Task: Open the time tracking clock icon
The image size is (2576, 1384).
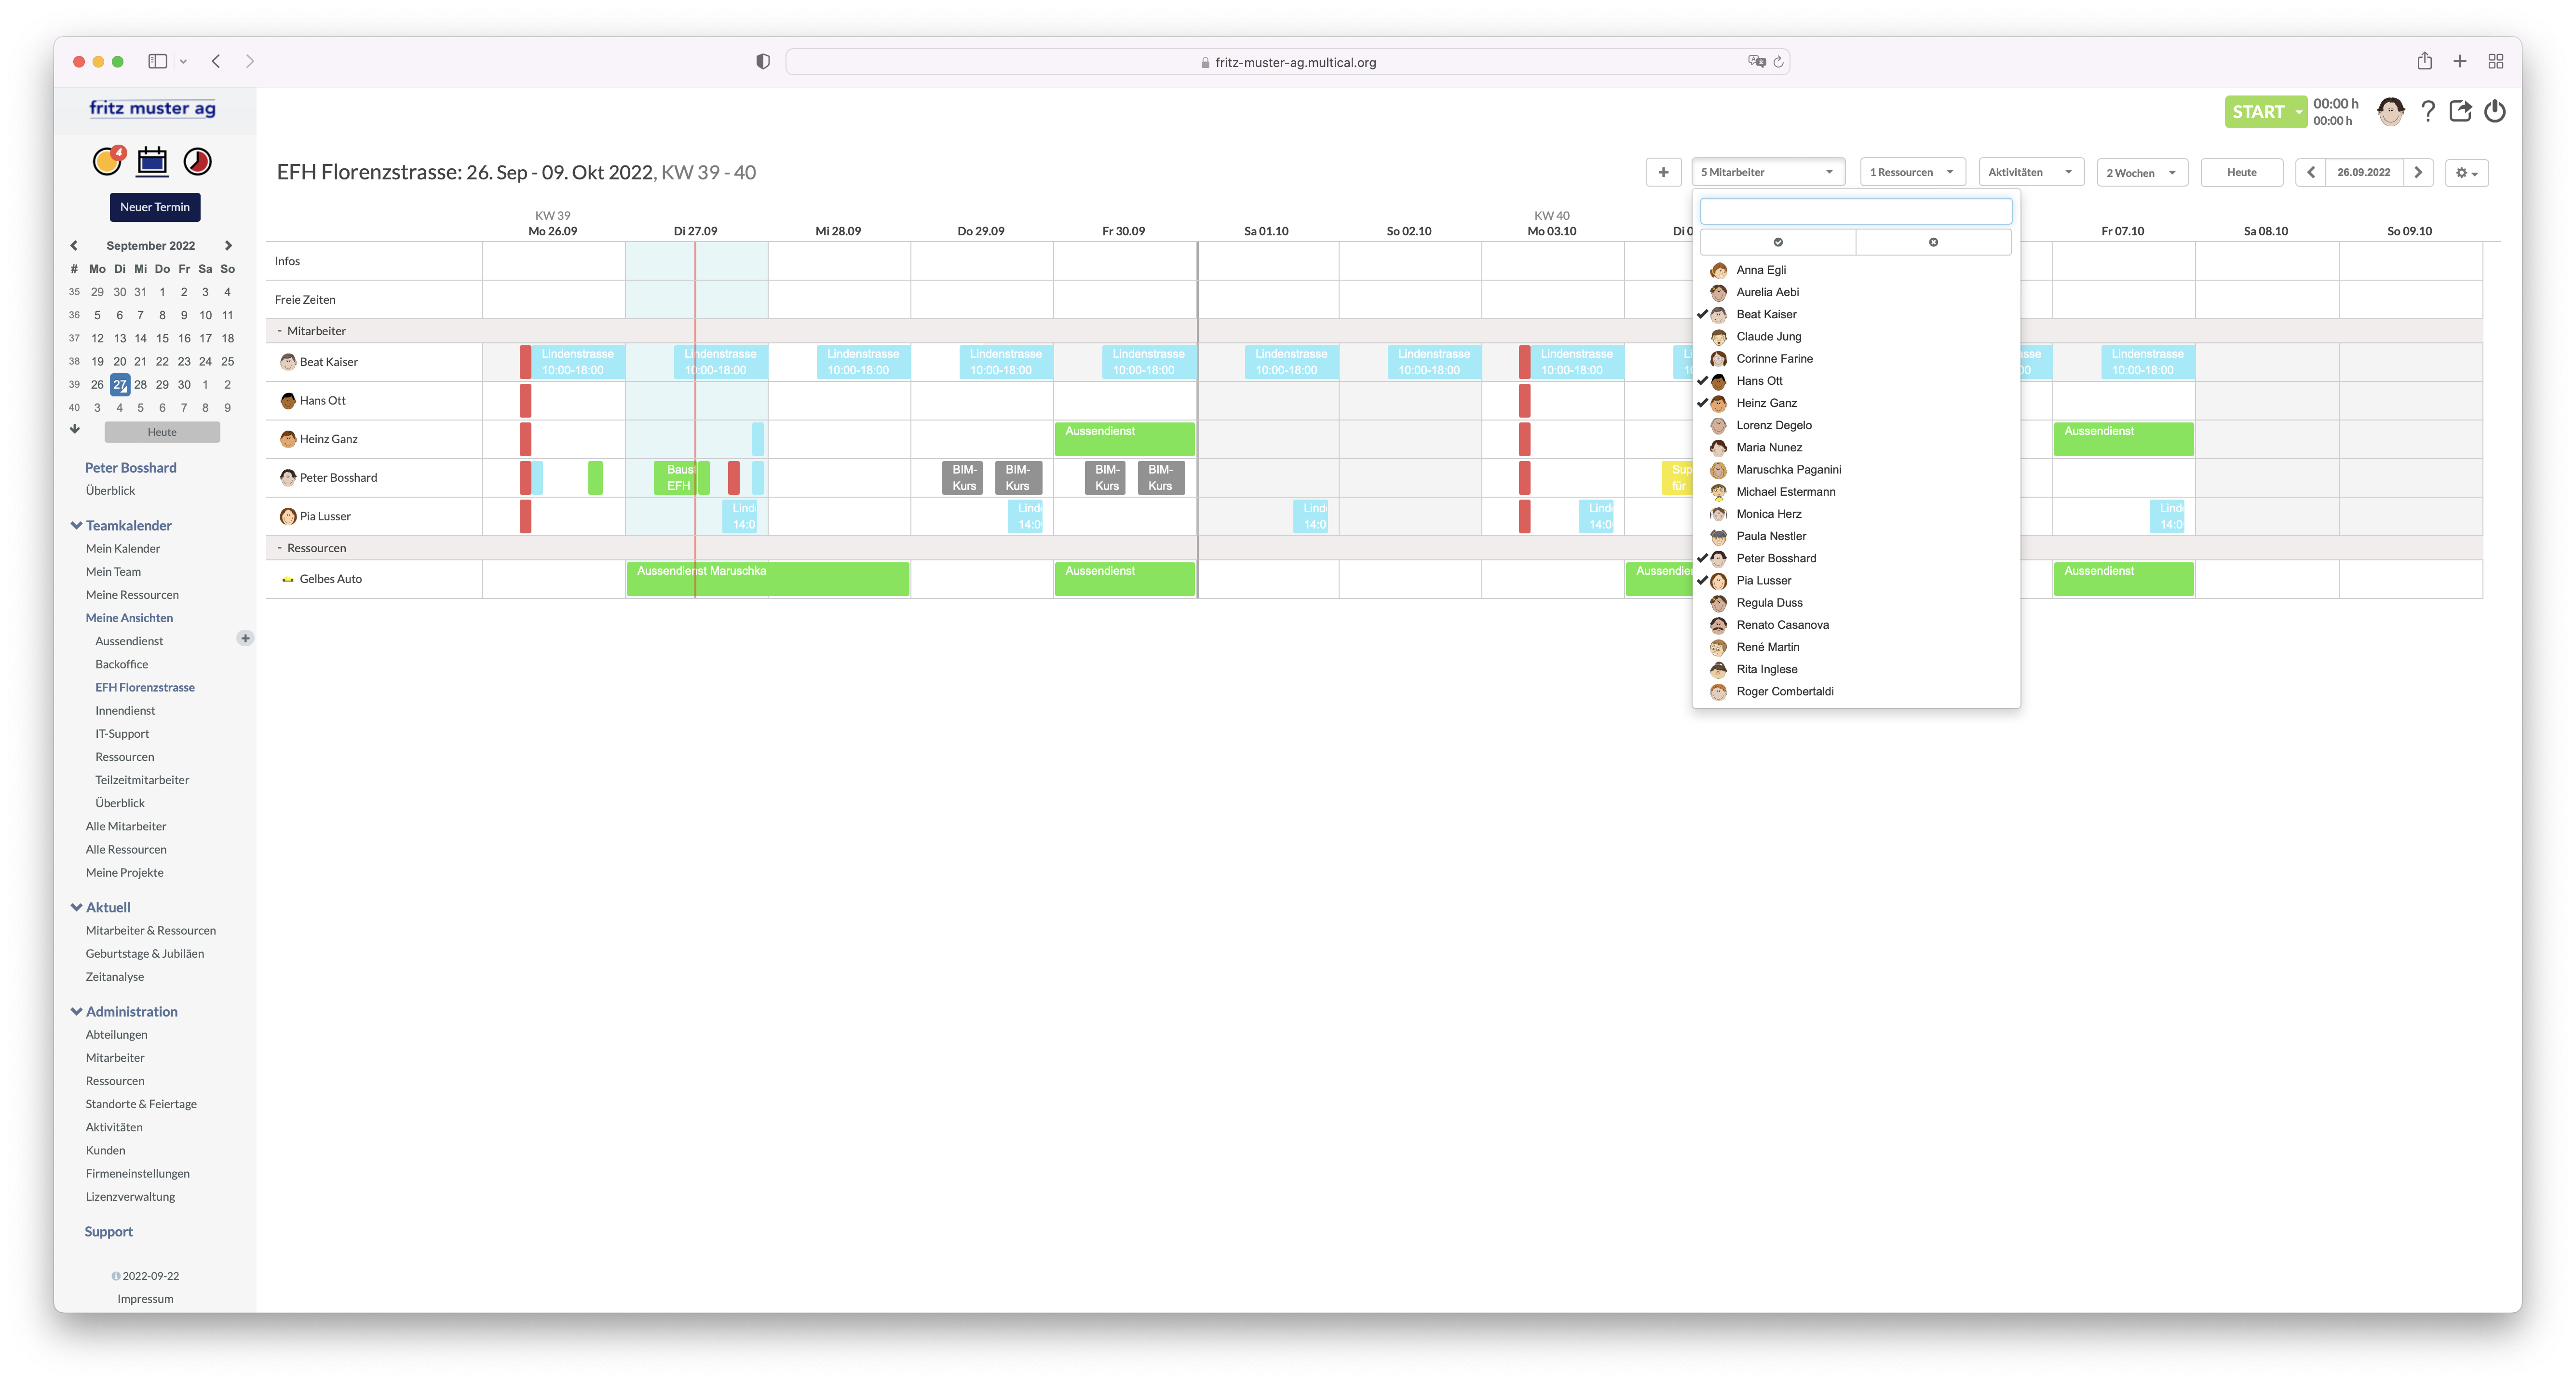Action: tap(197, 161)
